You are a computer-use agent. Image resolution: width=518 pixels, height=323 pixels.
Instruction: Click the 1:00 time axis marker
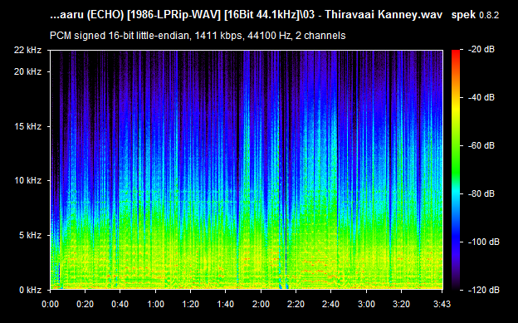(x=155, y=304)
